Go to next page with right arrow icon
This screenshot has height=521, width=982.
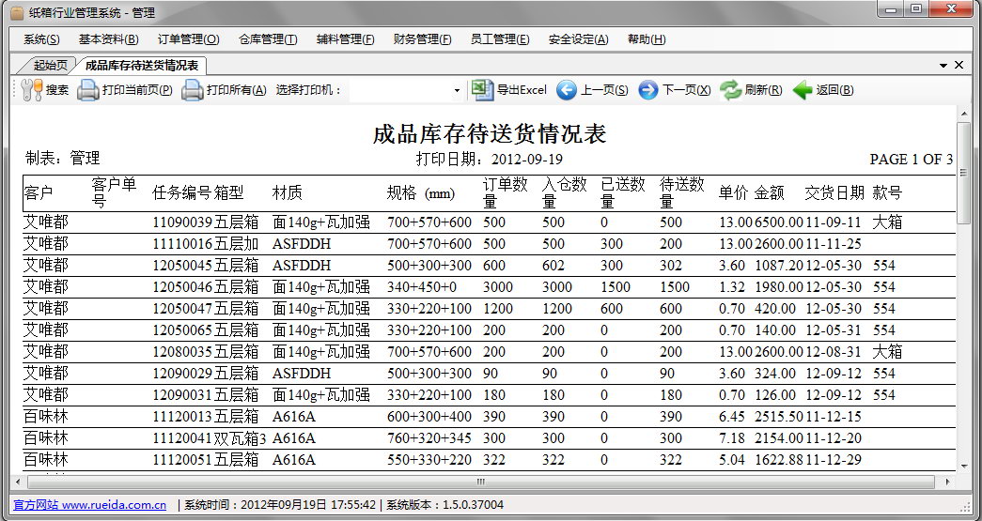coord(647,90)
